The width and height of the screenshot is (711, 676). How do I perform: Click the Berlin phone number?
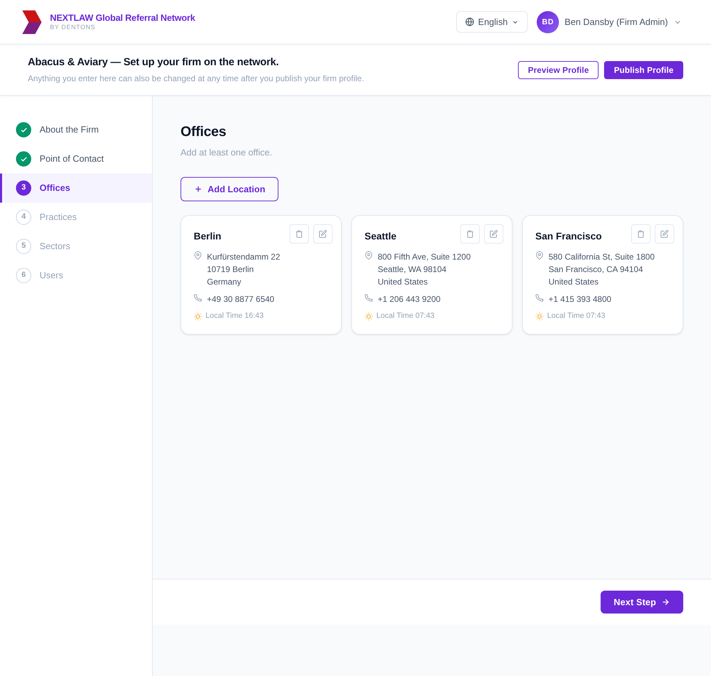(x=240, y=299)
